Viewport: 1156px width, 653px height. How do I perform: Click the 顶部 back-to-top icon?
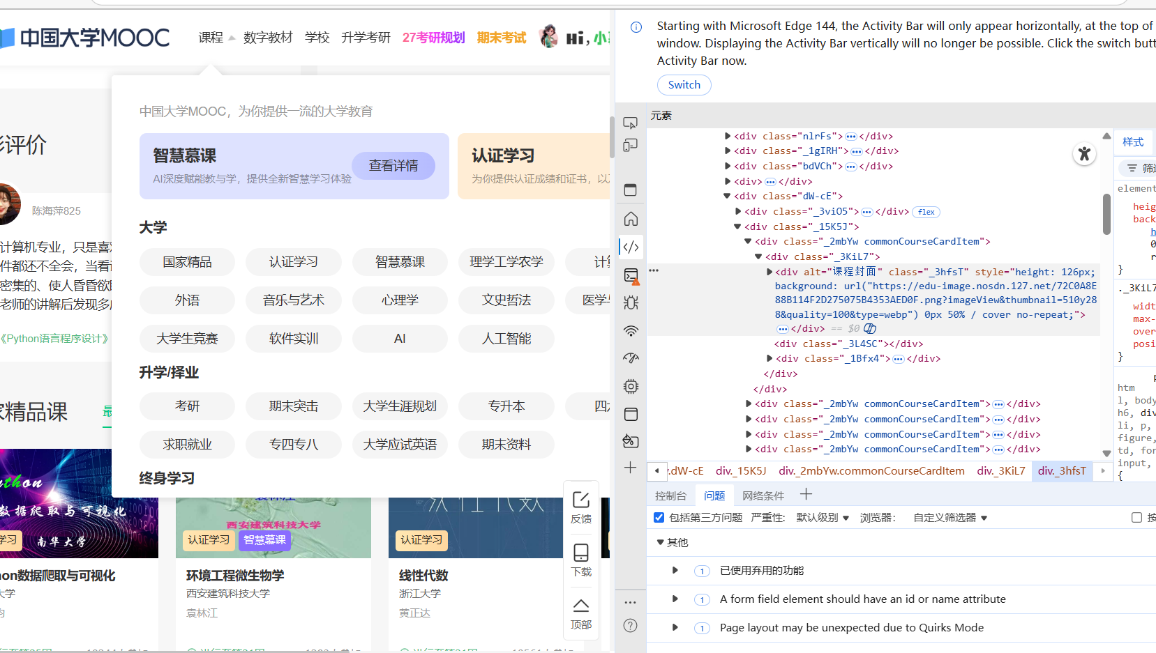pos(581,613)
